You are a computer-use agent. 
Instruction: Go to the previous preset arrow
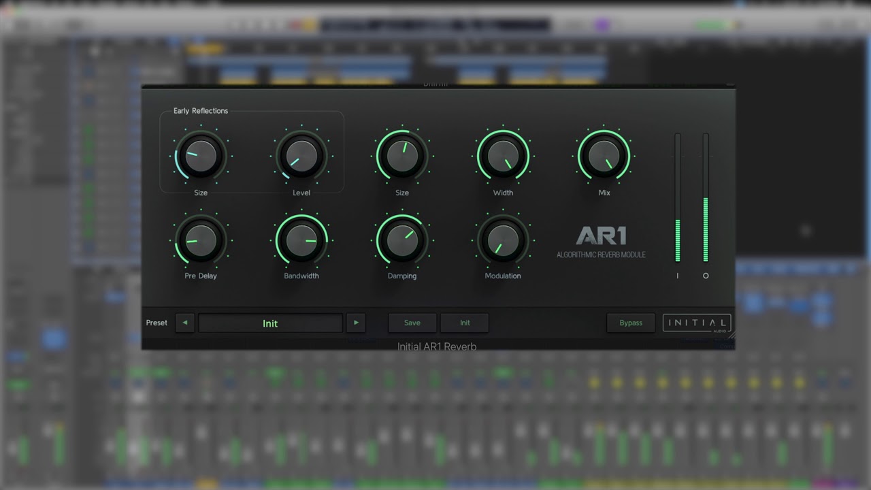coord(184,323)
